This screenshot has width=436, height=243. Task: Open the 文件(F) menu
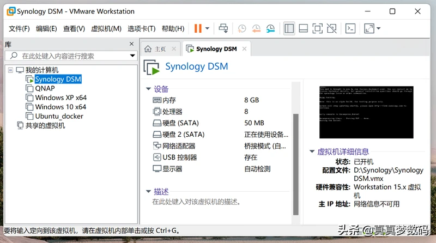(19, 29)
